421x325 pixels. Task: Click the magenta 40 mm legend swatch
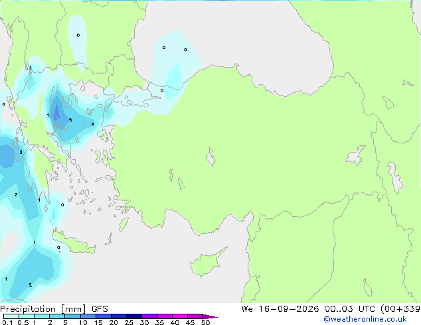click(180, 316)
